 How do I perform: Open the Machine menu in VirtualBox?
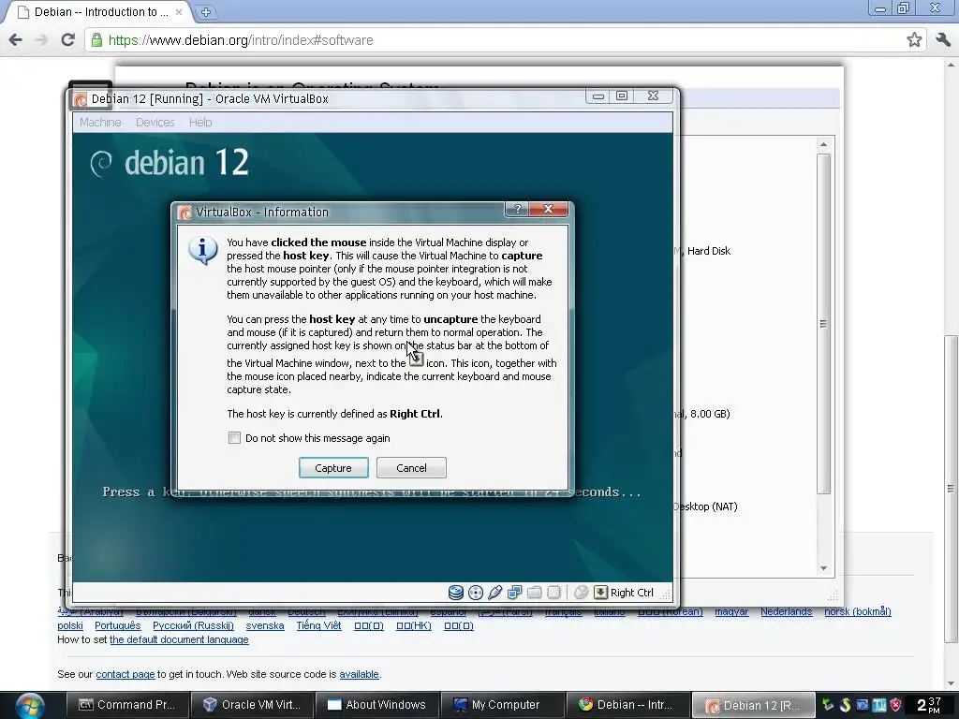tap(100, 123)
